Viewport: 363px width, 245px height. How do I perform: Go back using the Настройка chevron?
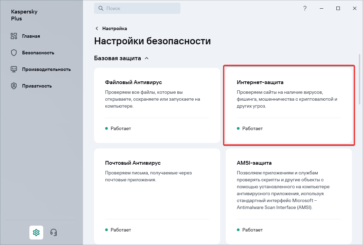(97, 28)
